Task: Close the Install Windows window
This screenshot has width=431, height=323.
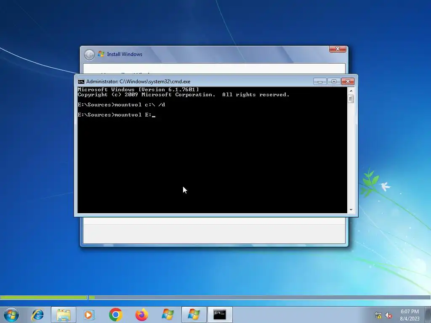Action: [x=338, y=49]
